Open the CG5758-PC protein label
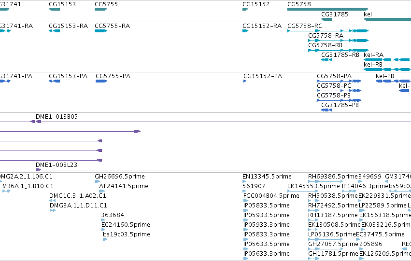This screenshot has height=261, width=411. 334,86
